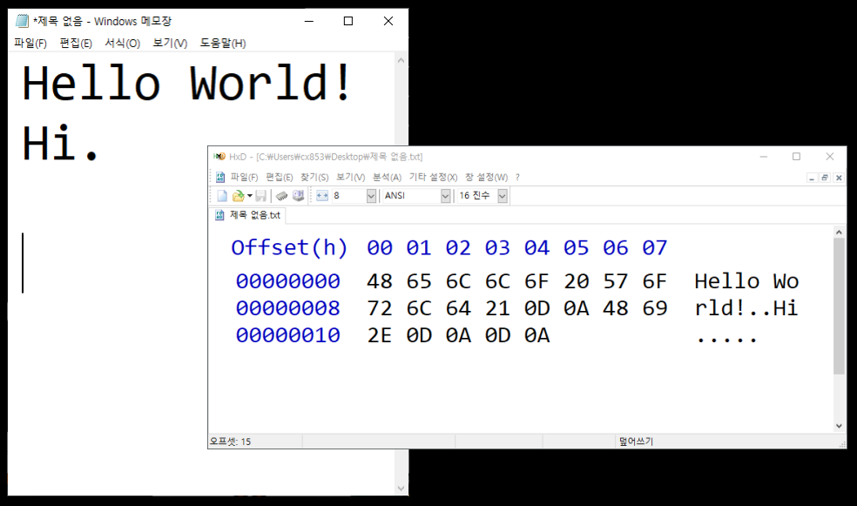This screenshot has height=506, width=857.
Task: Click offset label 00000010
Action: (288, 335)
